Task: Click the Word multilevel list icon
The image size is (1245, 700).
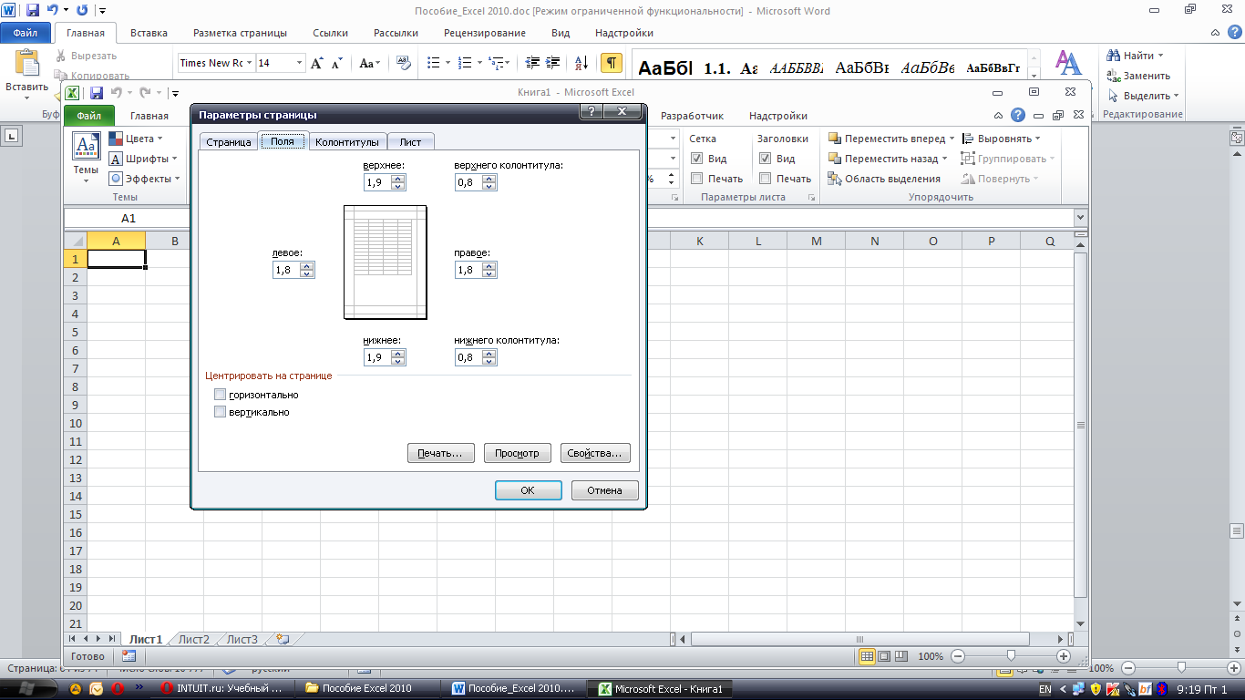Action: click(x=495, y=63)
